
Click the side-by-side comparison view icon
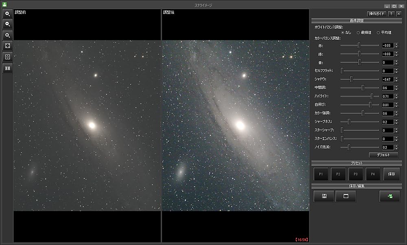pyautogui.click(x=7, y=67)
